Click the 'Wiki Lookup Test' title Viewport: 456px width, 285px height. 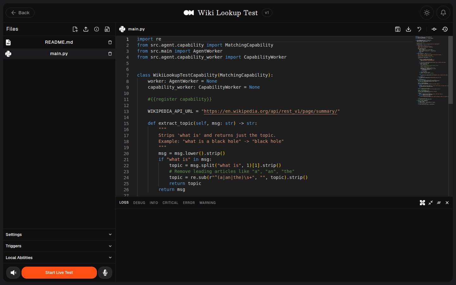[228, 13]
